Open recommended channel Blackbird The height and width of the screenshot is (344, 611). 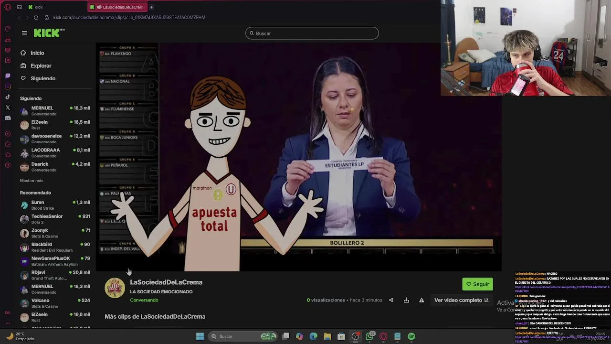[x=55, y=247]
